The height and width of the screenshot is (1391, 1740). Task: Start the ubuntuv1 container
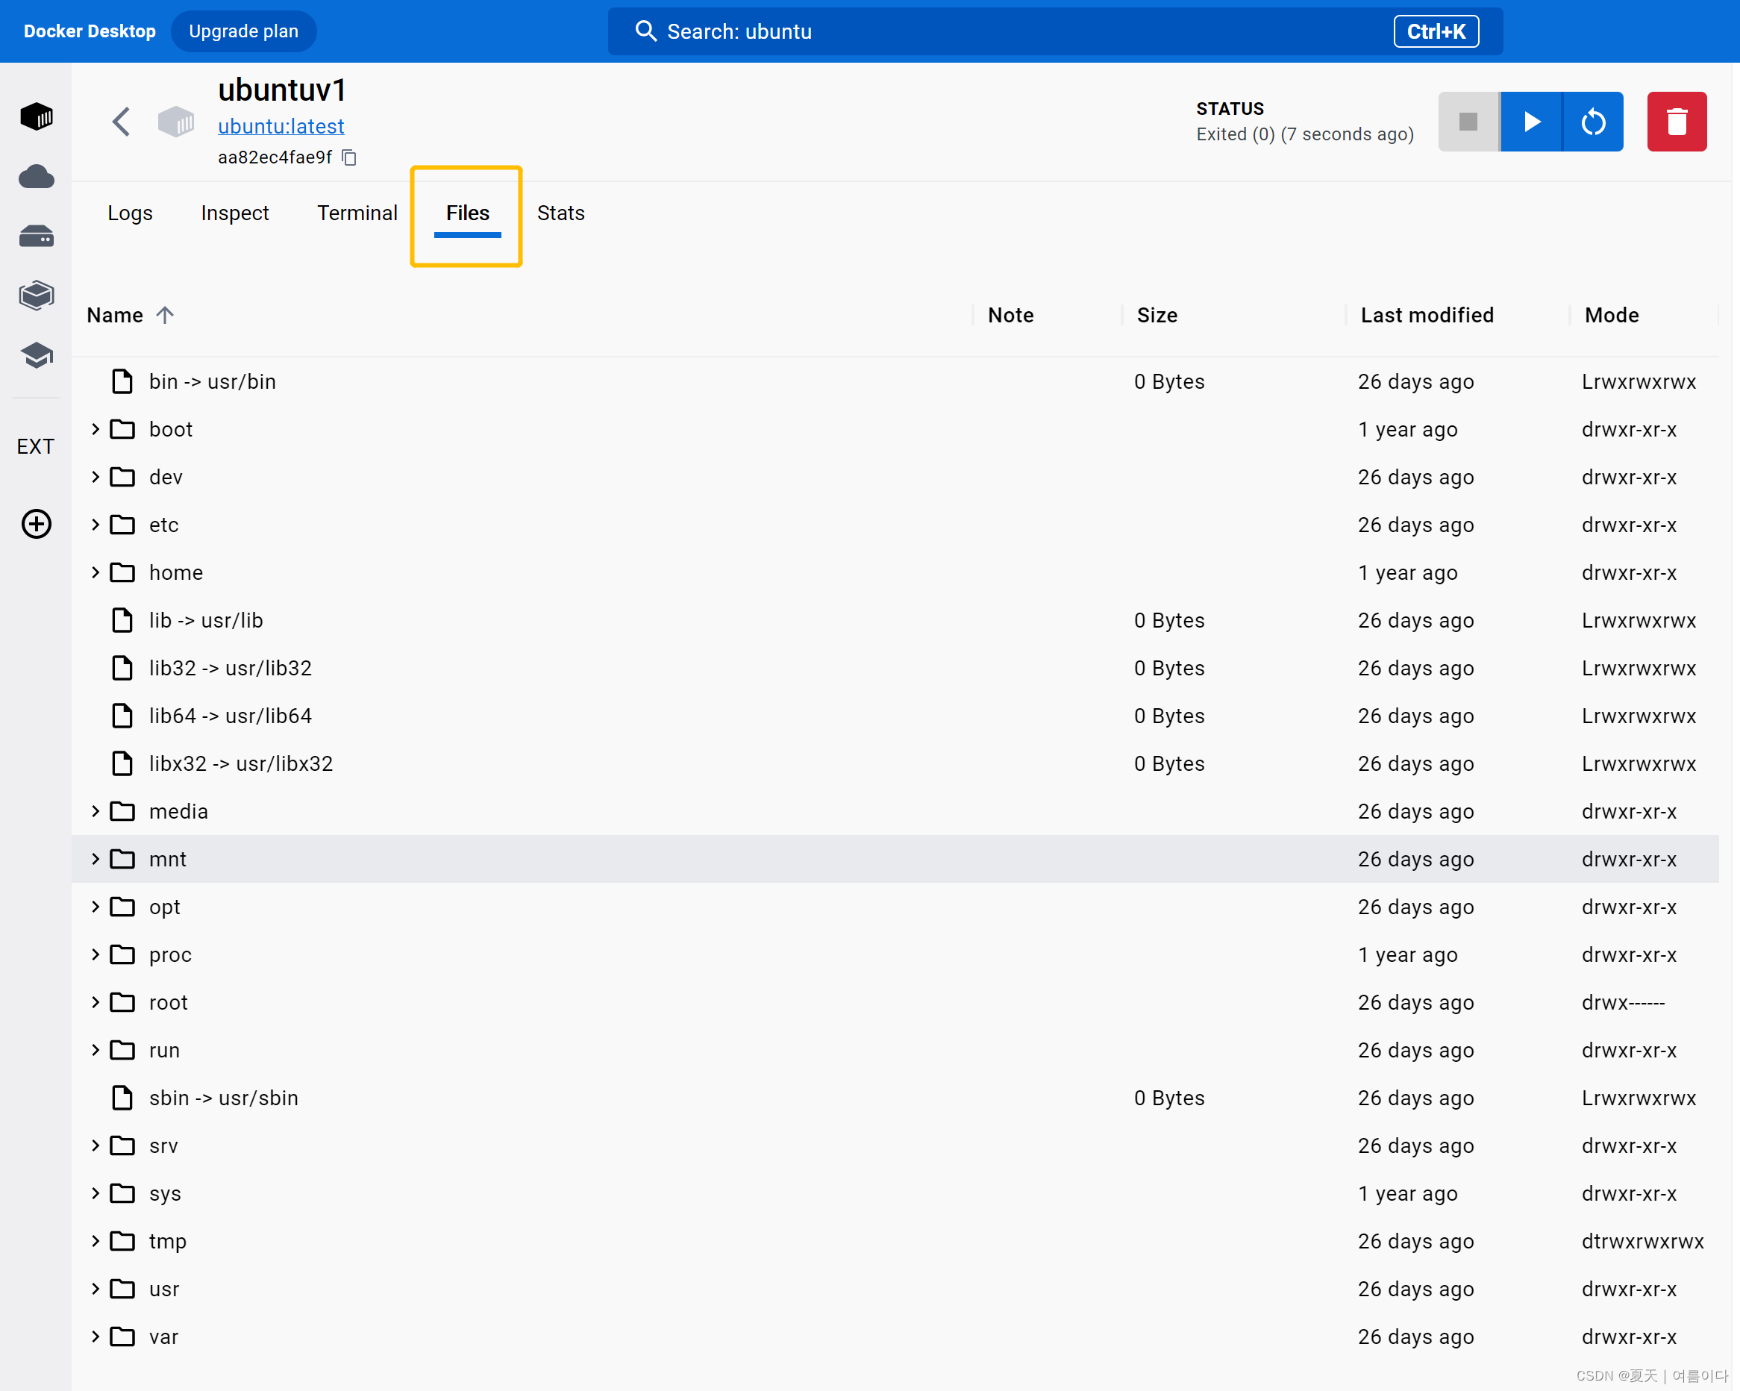[x=1531, y=122]
